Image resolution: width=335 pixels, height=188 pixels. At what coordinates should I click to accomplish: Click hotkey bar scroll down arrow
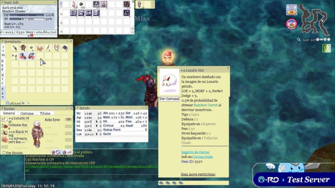pos(132,32)
